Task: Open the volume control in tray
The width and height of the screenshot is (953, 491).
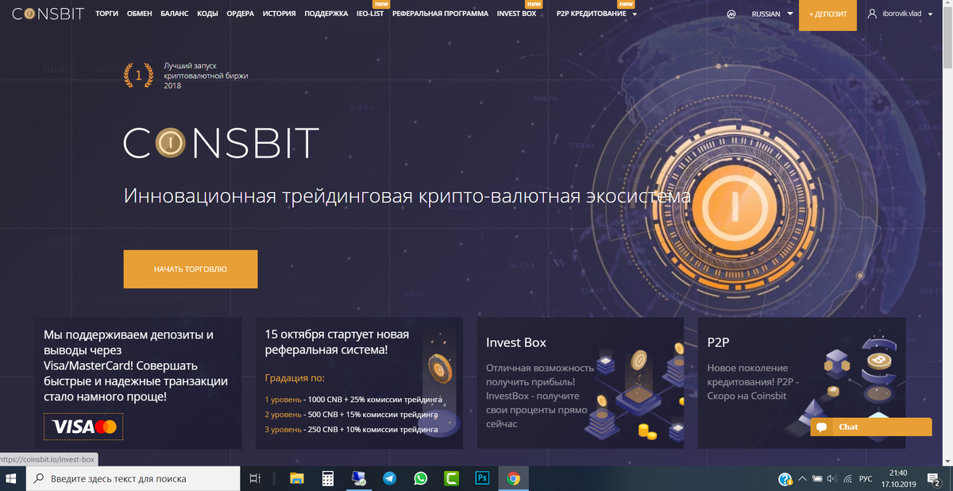Action: pyautogui.click(x=831, y=478)
